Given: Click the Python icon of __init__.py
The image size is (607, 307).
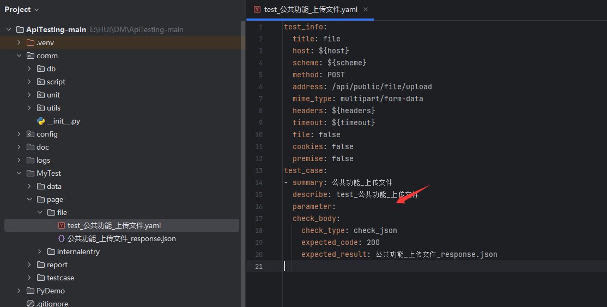Looking at the screenshot, I should 41,121.
